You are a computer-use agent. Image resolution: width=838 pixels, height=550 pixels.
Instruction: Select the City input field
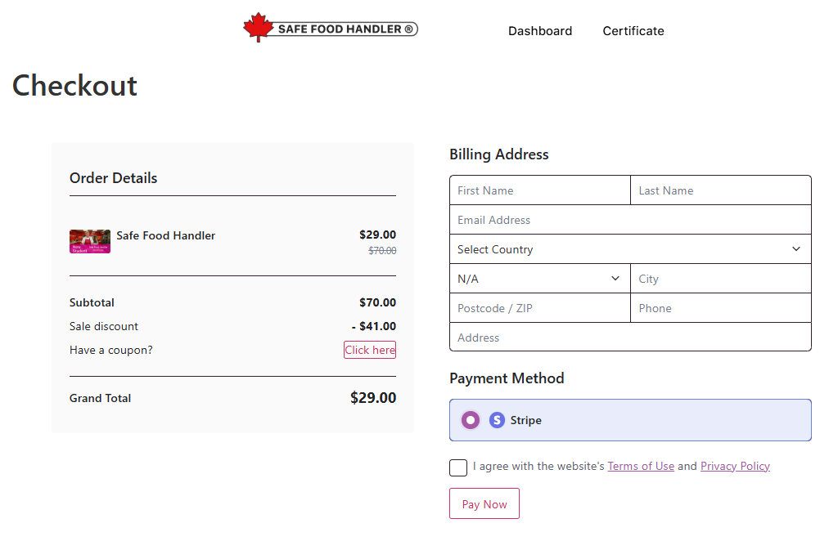click(x=721, y=279)
